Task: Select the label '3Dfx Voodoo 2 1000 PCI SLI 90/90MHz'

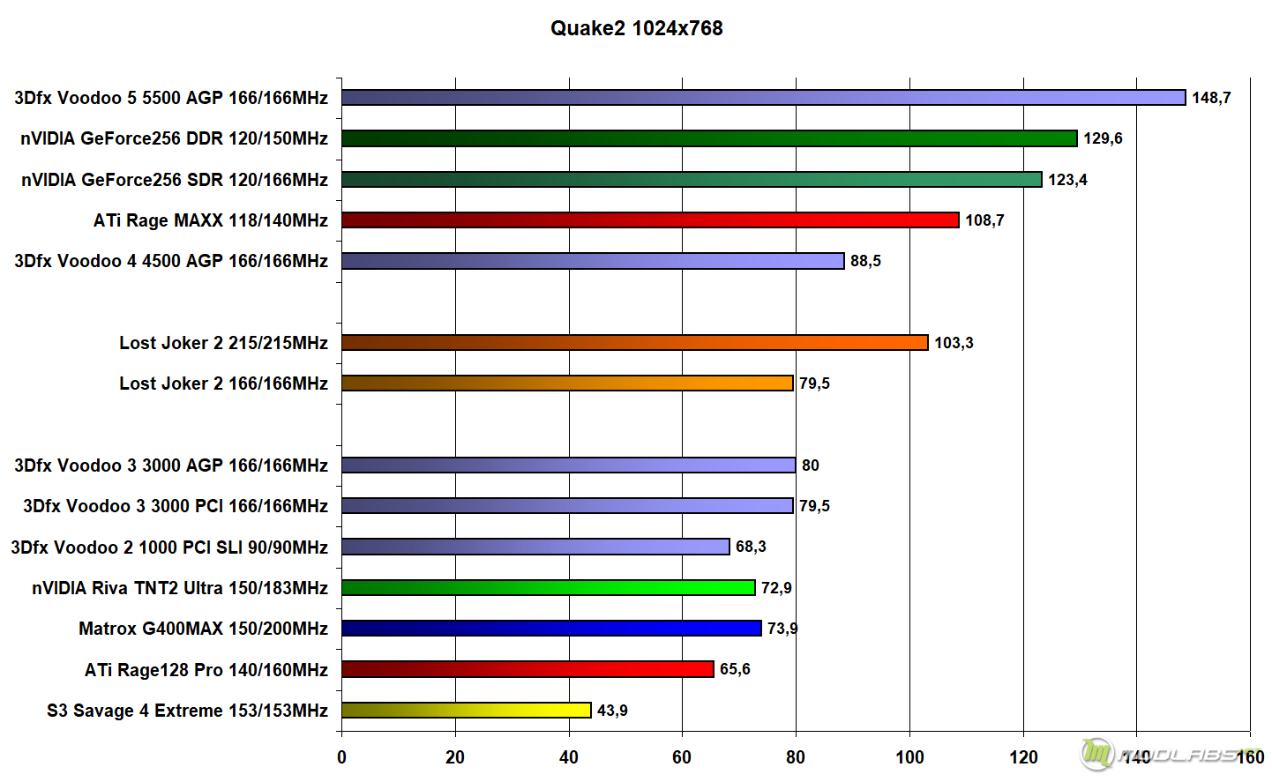Action: 169,547
